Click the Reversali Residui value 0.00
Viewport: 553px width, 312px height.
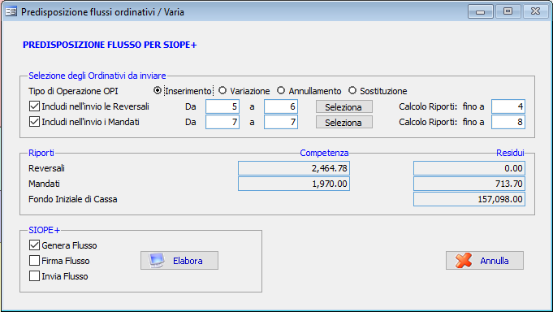point(469,168)
